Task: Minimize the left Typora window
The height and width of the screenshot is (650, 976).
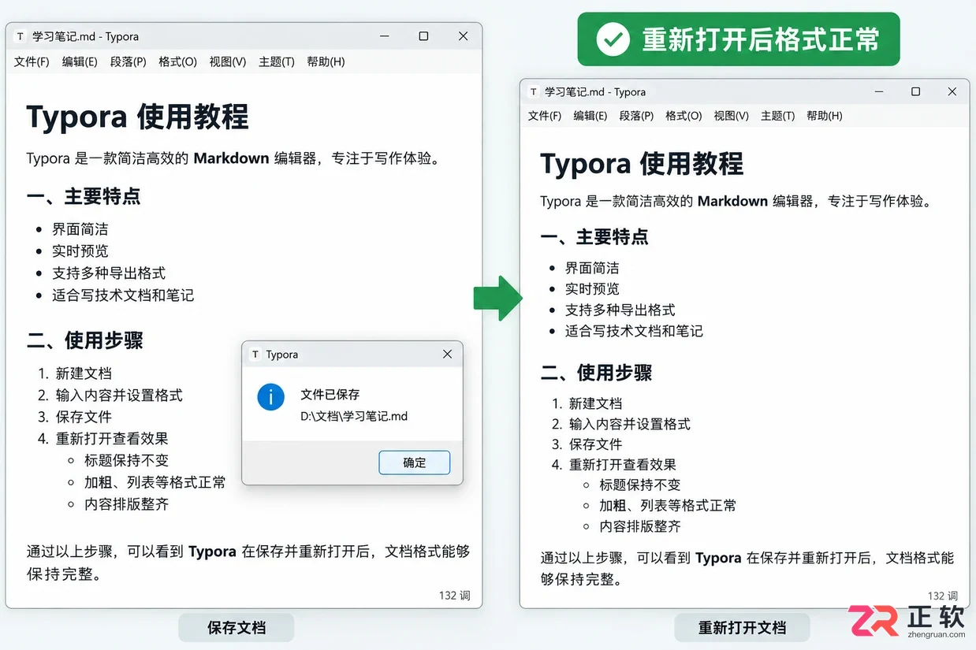Action: coord(385,36)
